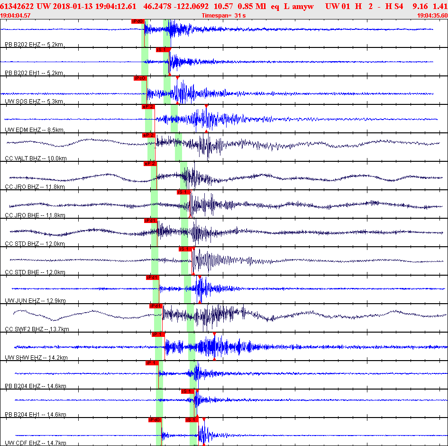
Task: Click the iP 1 pick flag on UW SHW EHZ
Action: (x=158, y=334)
